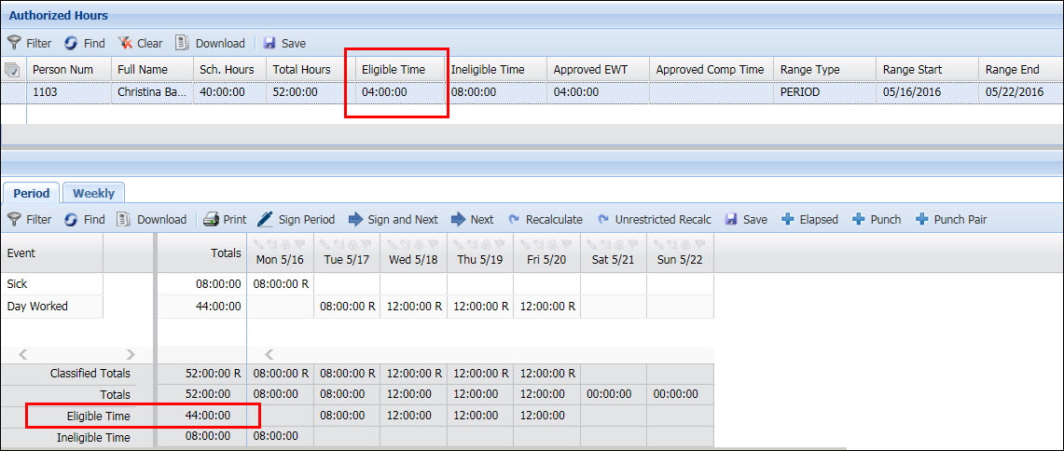Add an Elapsed entry
This screenshot has width=1064, height=451.
(809, 220)
